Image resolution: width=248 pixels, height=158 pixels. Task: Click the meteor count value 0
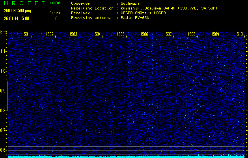pos(56,19)
